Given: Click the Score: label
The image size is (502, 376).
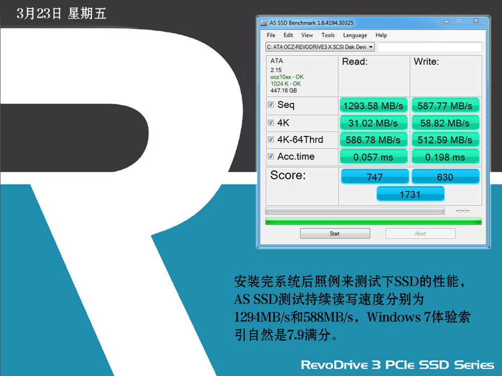Looking at the screenshot, I should [x=288, y=175].
